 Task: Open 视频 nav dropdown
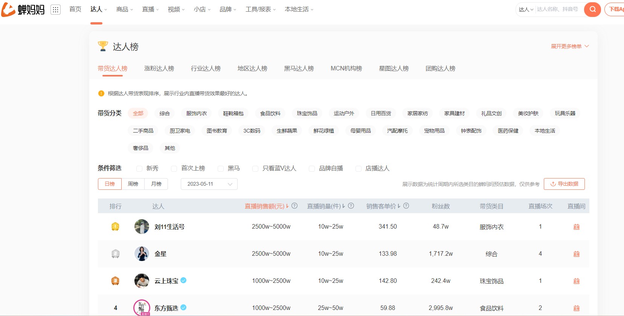point(176,9)
